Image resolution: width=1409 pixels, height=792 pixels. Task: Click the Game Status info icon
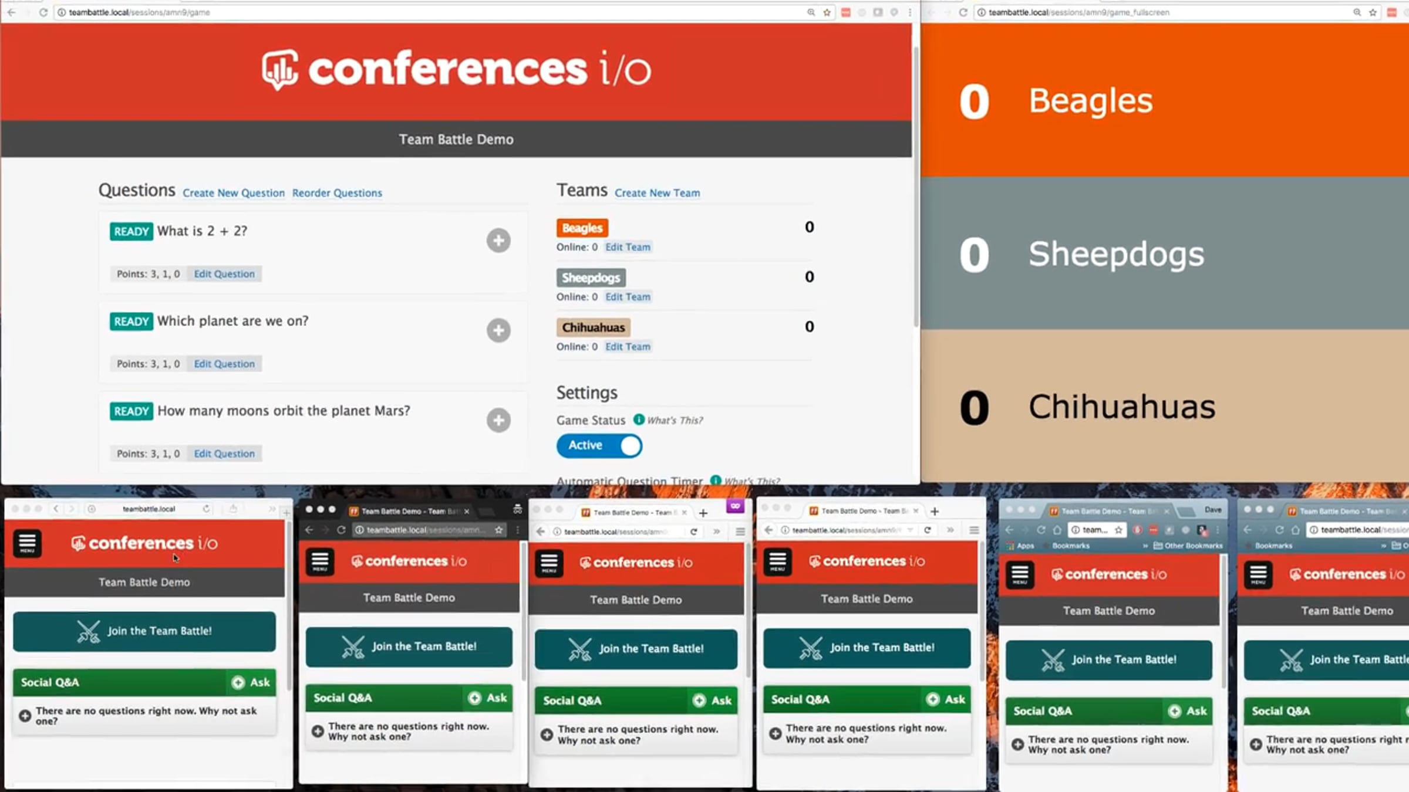click(639, 419)
